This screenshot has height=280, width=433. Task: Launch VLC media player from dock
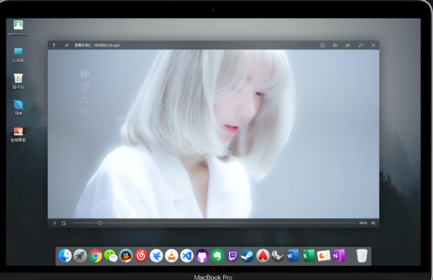click(x=171, y=256)
